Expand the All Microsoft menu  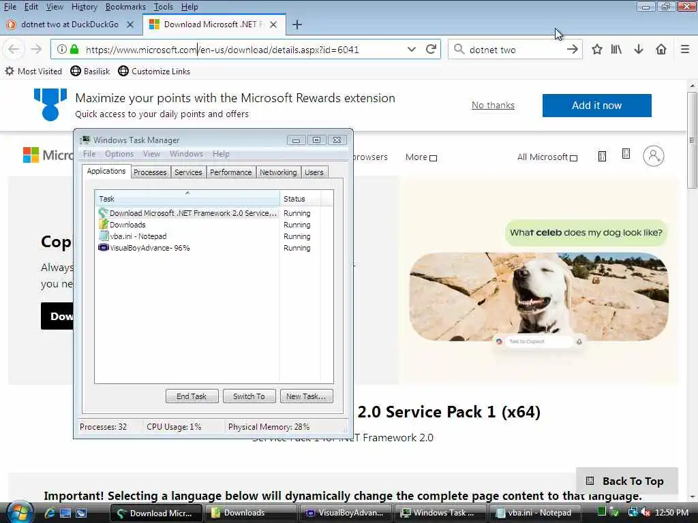coord(547,157)
